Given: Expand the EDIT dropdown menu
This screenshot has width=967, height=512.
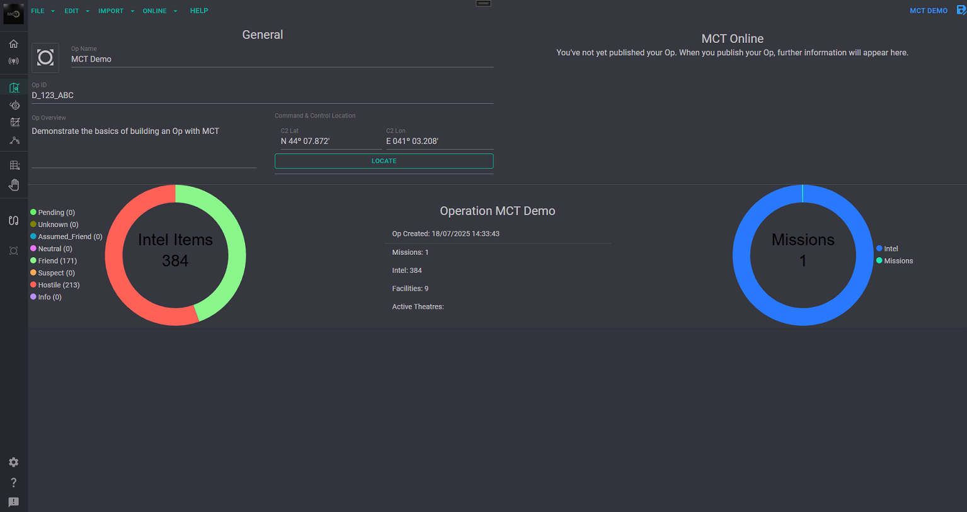Looking at the screenshot, I should (x=76, y=11).
